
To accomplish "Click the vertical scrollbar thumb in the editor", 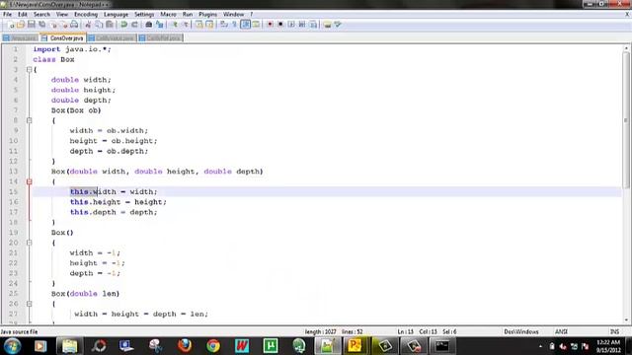I will point(626,120).
